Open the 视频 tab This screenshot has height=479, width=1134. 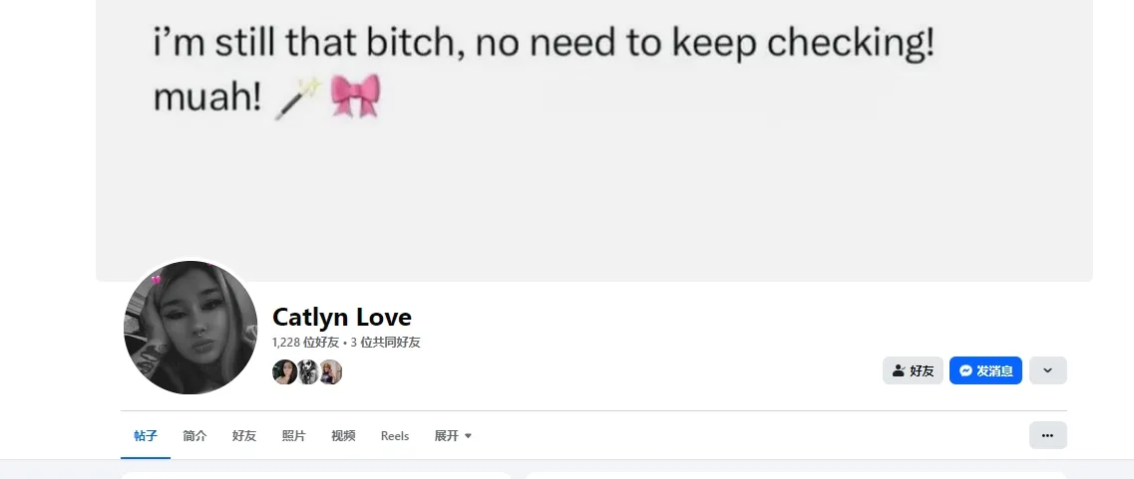click(x=343, y=436)
